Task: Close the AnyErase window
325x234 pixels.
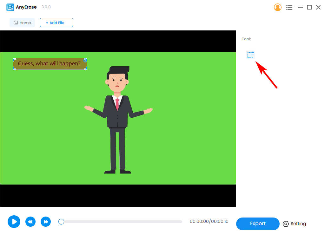Action: click(x=318, y=8)
